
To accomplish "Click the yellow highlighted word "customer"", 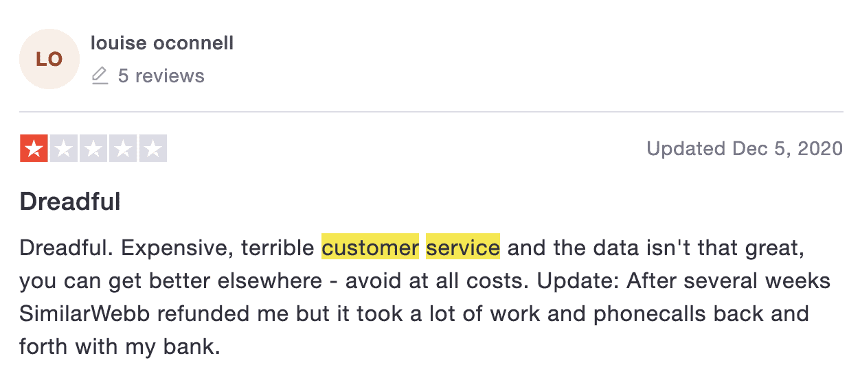I will pos(370,247).
